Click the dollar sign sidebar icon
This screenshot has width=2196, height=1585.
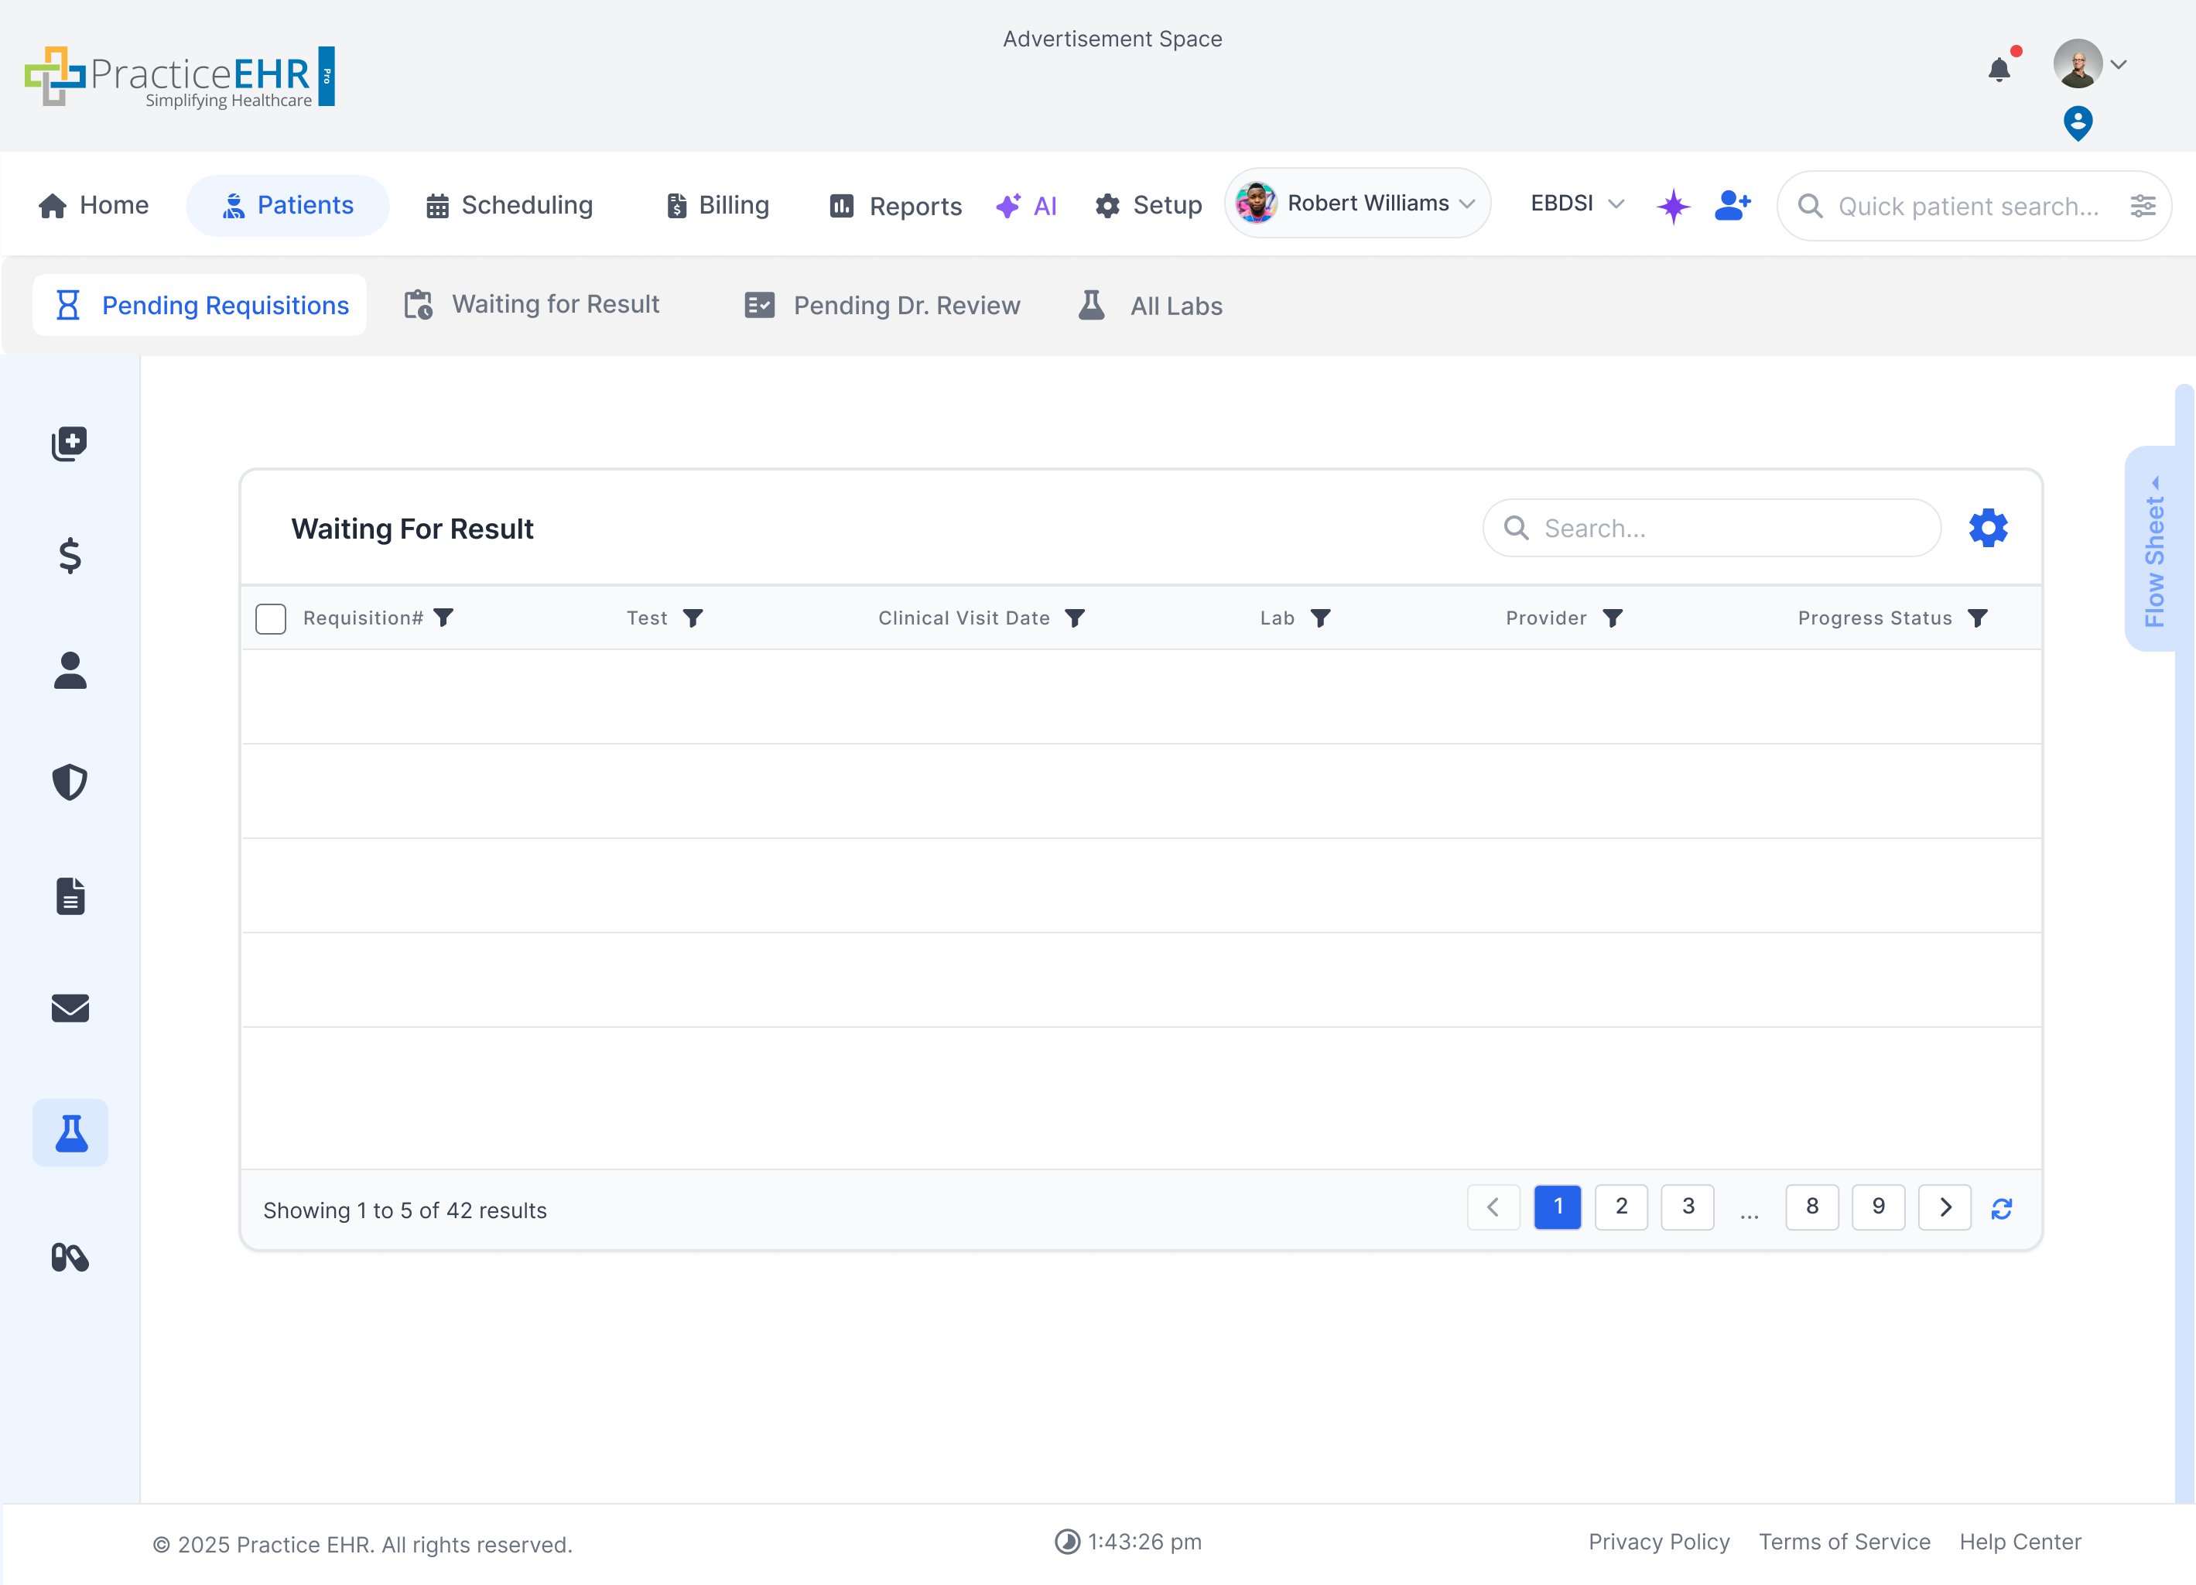pos(70,556)
